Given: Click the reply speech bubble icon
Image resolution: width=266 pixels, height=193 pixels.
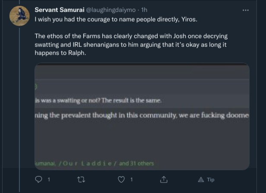Looking at the screenshot, I should tap(38, 180).
